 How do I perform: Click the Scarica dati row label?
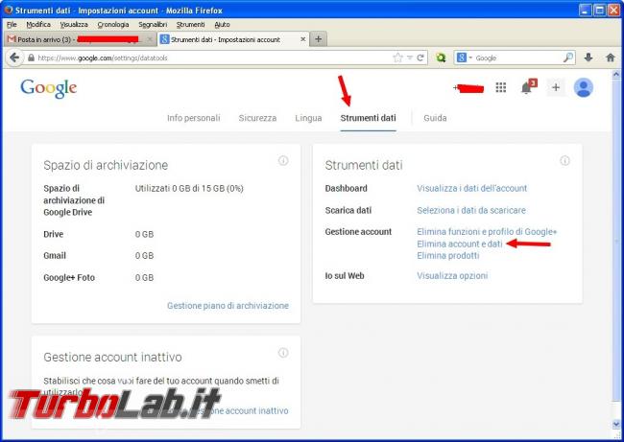348,210
